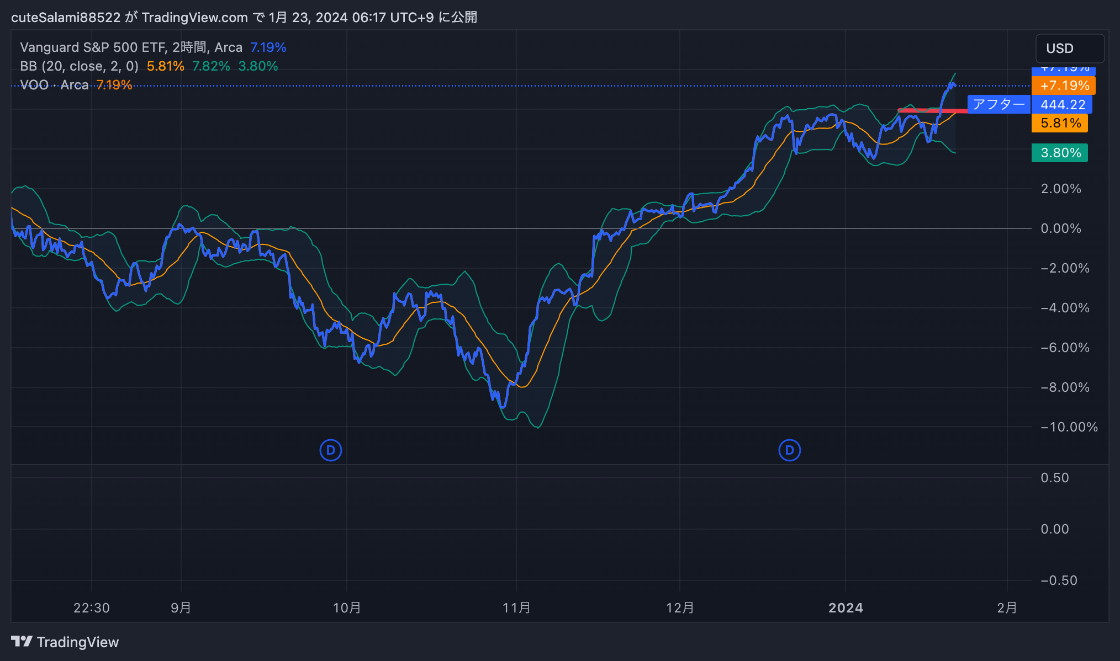
Task: Open the USD currency selector
Action: pyautogui.click(x=1070, y=49)
